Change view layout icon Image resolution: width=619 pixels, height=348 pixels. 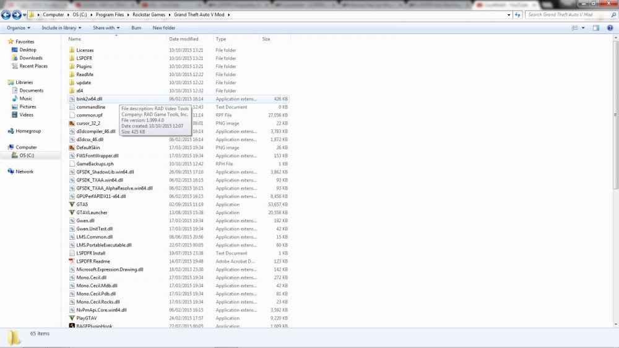tap(575, 28)
